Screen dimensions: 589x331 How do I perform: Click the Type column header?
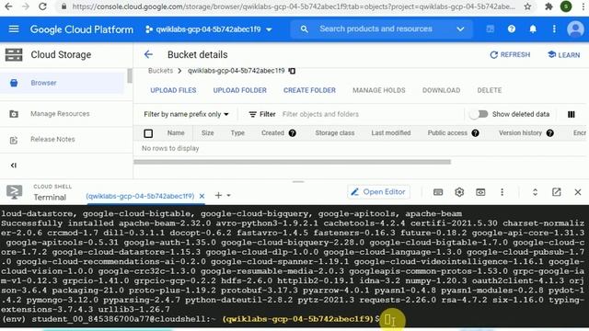pos(237,132)
